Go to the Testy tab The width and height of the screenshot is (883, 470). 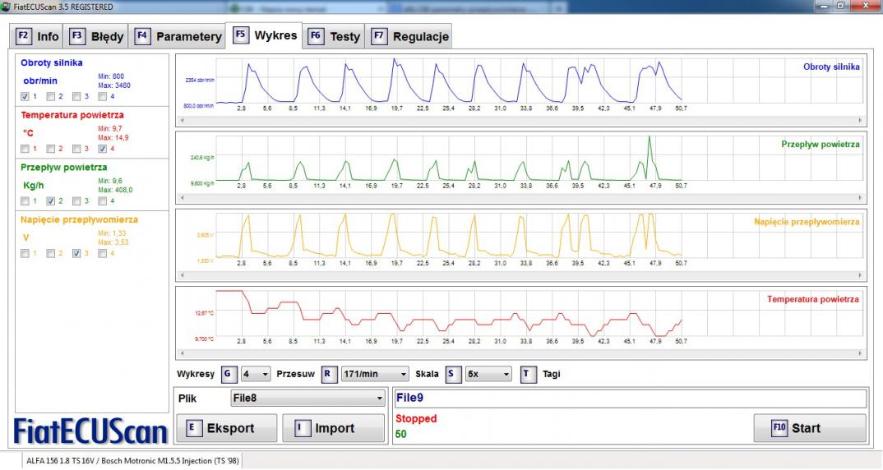[x=334, y=36]
